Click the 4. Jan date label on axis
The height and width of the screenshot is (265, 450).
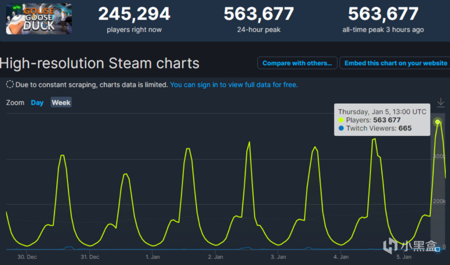click(341, 257)
